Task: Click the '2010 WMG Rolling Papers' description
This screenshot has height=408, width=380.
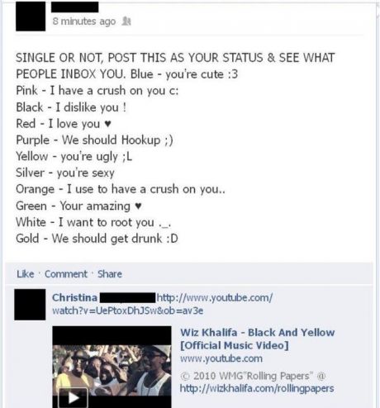Action: pos(253,376)
